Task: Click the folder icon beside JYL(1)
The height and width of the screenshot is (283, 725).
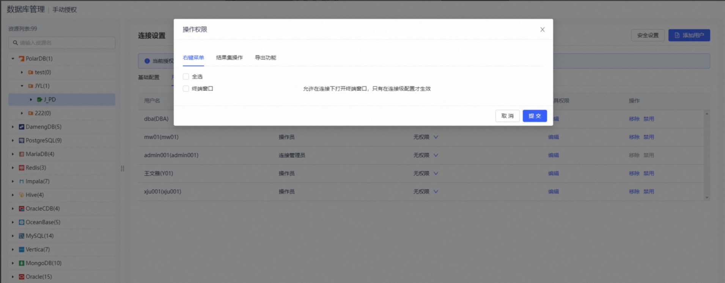Action: tap(31, 86)
